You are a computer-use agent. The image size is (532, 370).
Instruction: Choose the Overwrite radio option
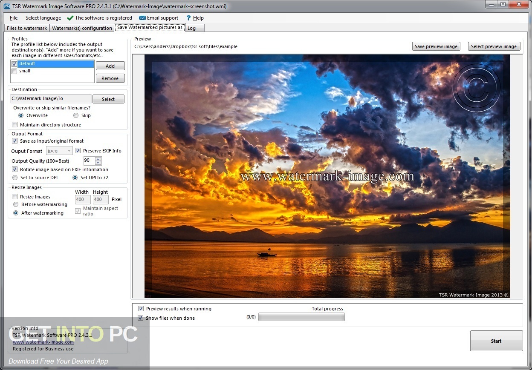click(x=21, y=115)
